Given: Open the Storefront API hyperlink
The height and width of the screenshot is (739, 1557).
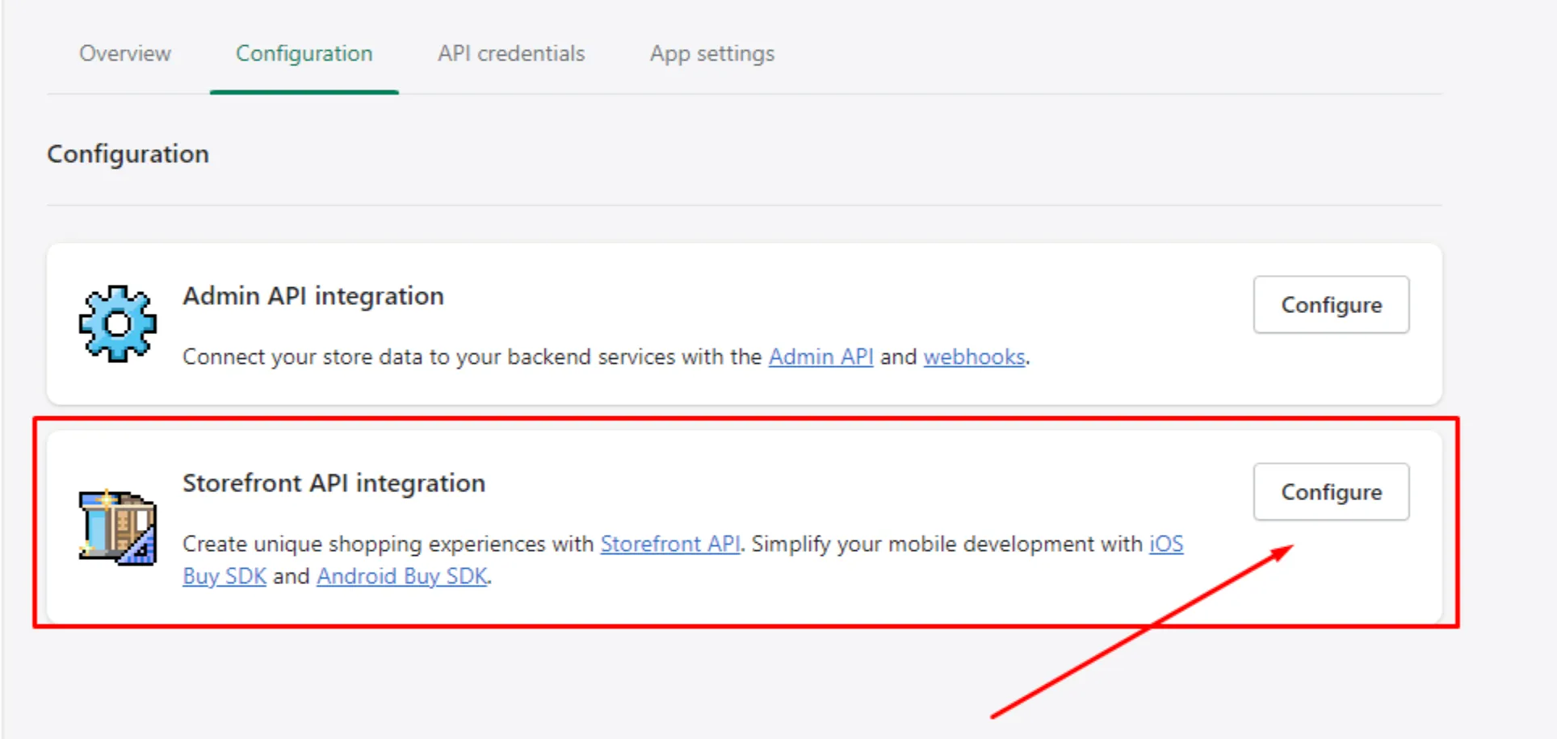Looking at the screenshot, I should tap(669, 544).
